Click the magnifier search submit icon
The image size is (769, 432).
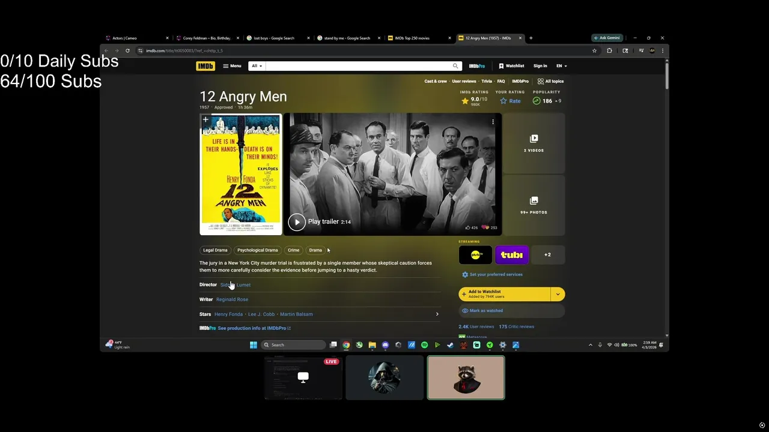(x=455, y=66)
